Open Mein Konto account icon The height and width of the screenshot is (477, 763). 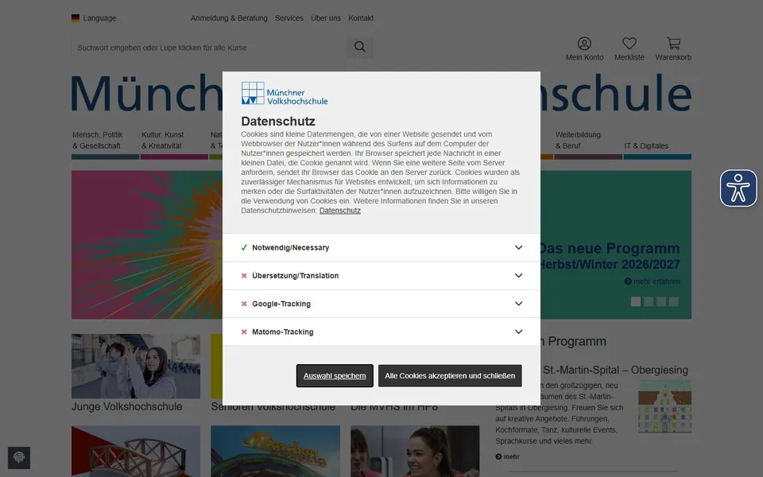[584, 44]
